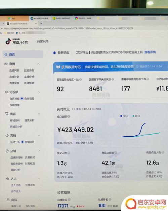Toggle the 昨日 legend series
The height and width of the screenshot is (211, 168).
tap(136, 116)
